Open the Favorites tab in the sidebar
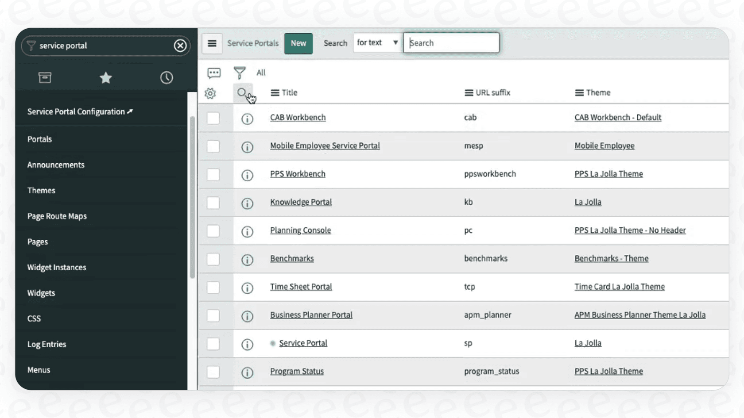 (105, 77)
